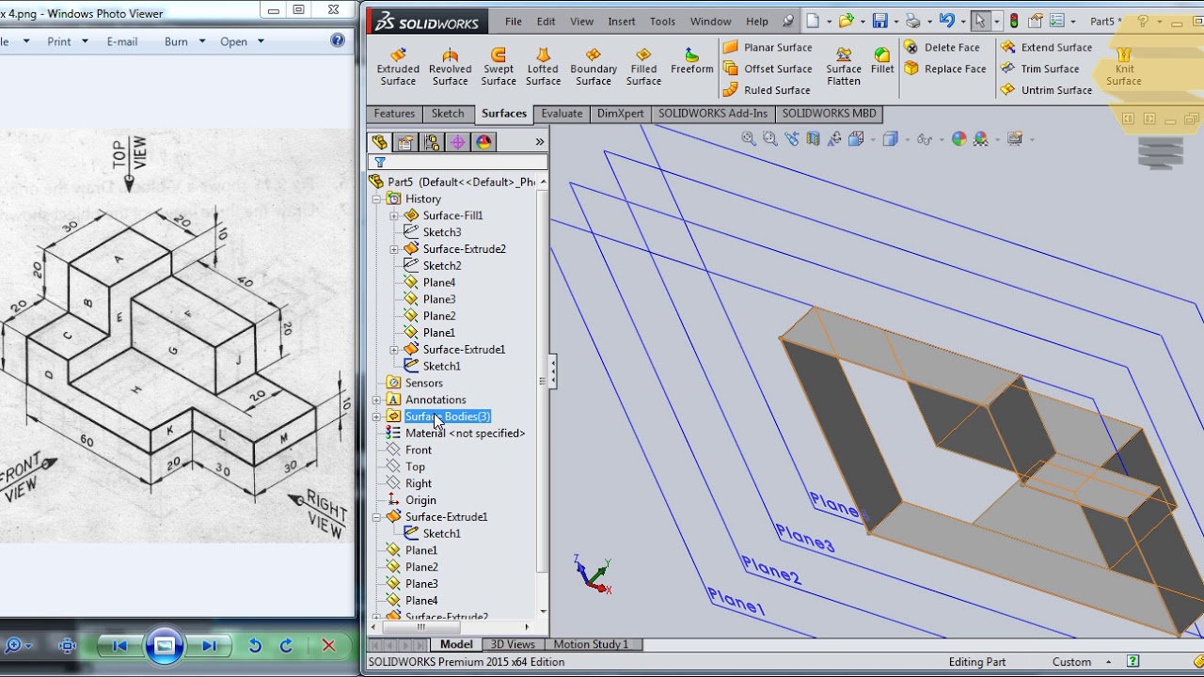
Task: Apply the Fillet tool in Surfaces ribbon
Action: click(882, 61)
